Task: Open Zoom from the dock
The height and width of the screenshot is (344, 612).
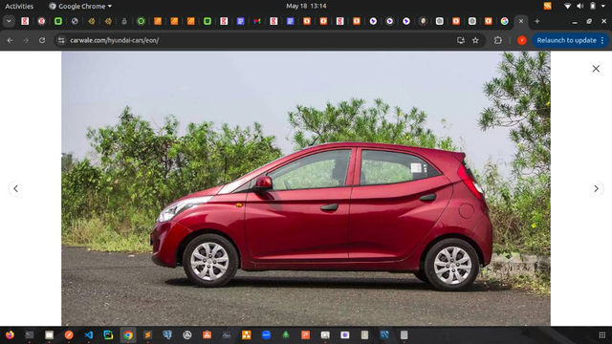Action: coord(266,335)
